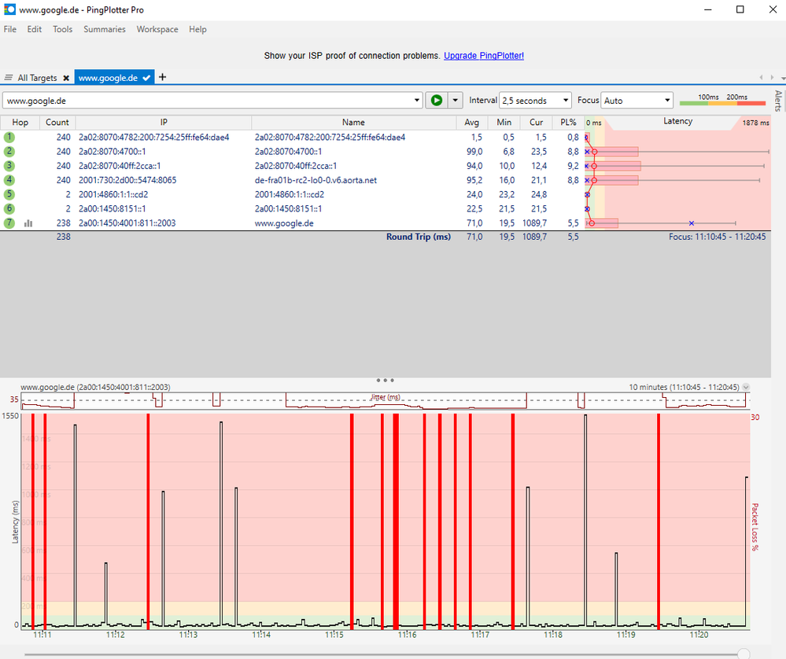786x659 pixels.
Task: Click the Round Trip (ms) summary label
Action: (418, 237)
